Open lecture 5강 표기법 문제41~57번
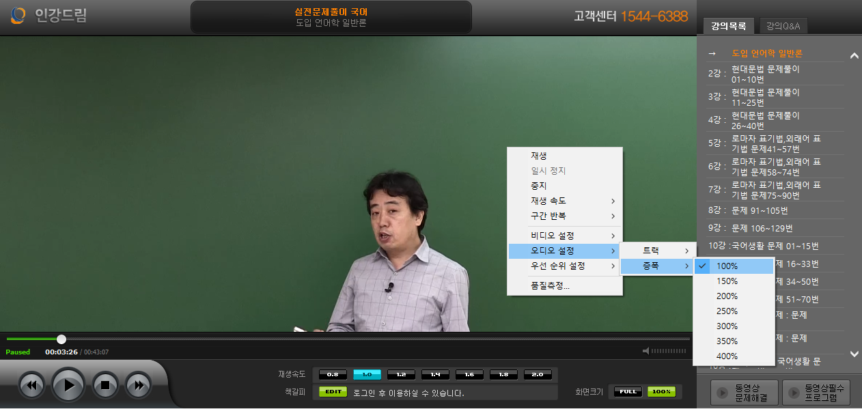This screenshot has width=862, height=409. point(775,143)
